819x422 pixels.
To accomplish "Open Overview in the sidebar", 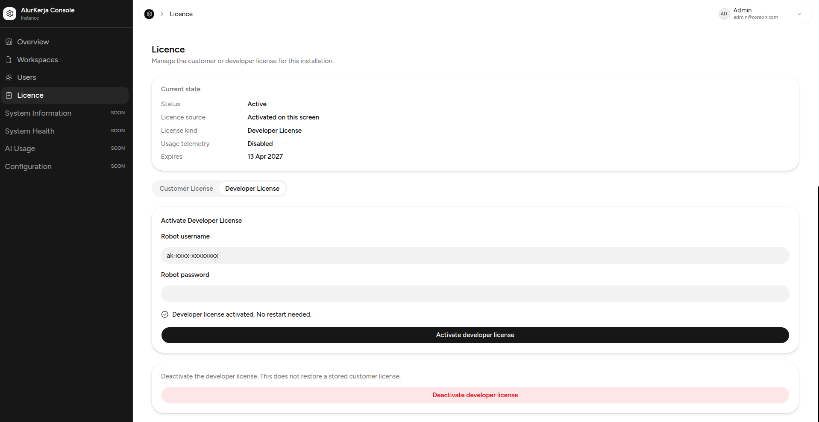I will (x=65, y=42).
